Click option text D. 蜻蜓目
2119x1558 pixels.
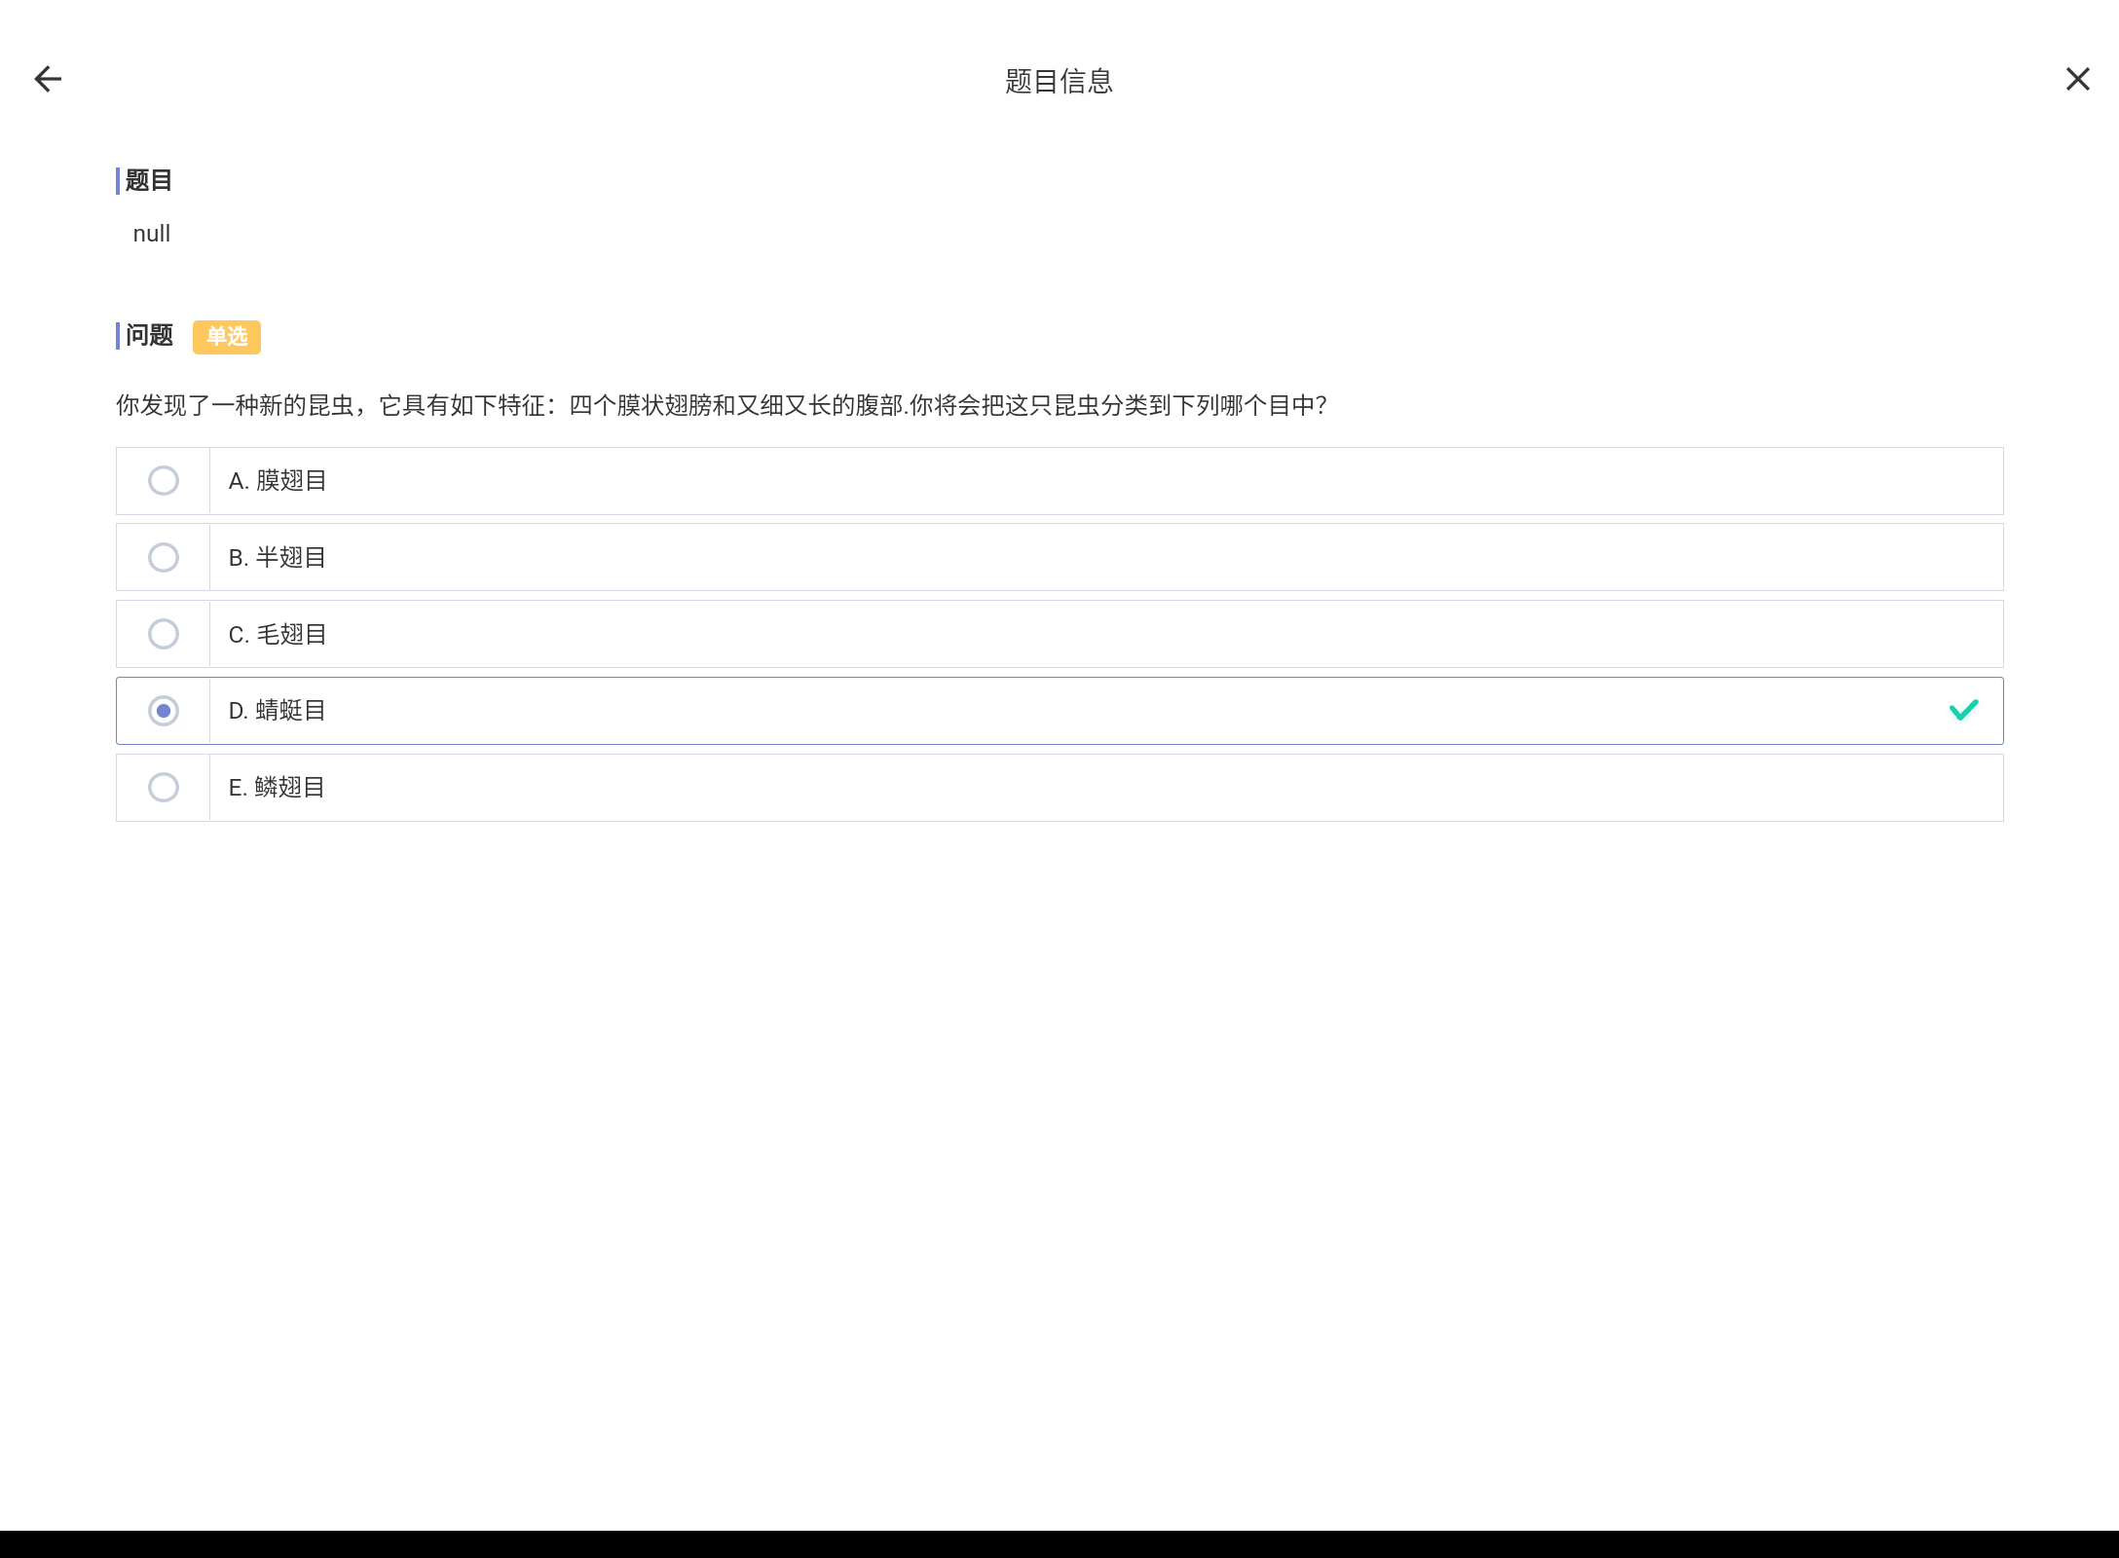278,711
